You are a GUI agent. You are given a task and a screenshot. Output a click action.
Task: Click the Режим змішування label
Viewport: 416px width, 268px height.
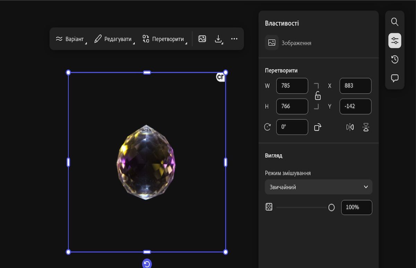(x=288, y=173)
